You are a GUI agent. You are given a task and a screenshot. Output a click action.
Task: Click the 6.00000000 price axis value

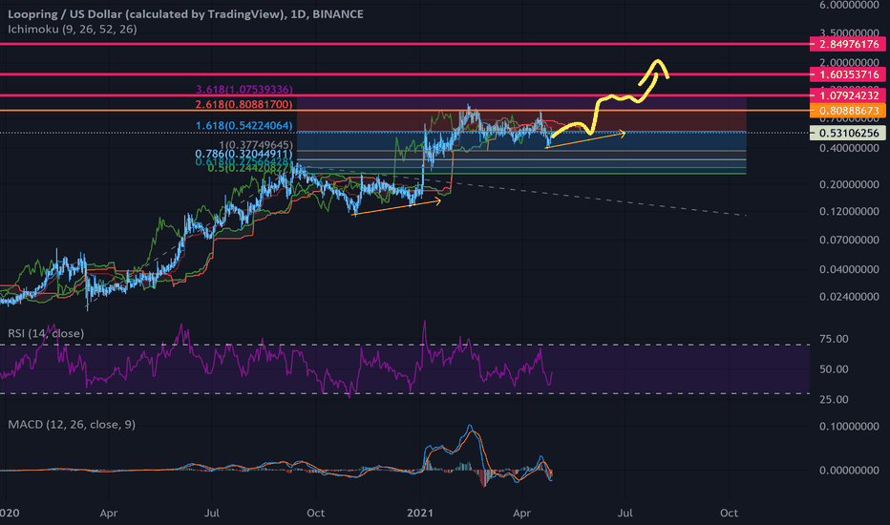849,5
